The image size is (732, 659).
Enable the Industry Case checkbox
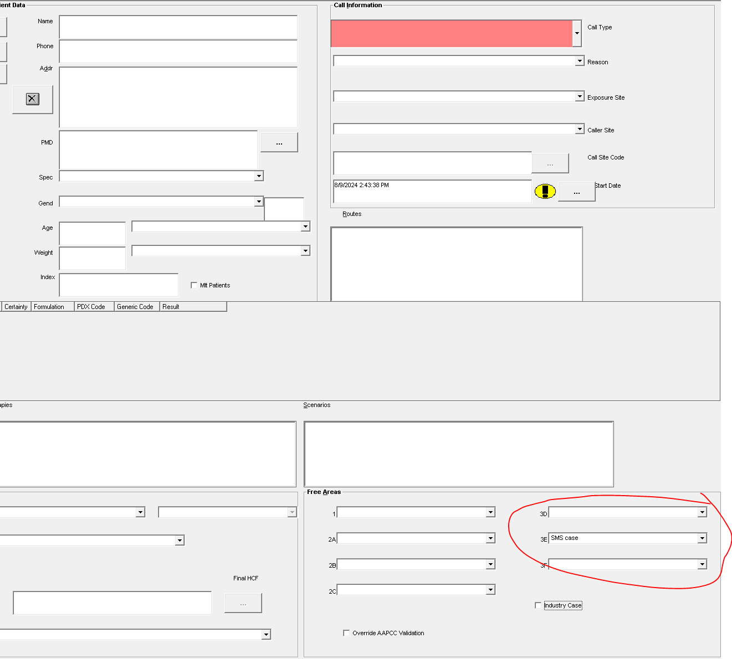click(538, 605)
